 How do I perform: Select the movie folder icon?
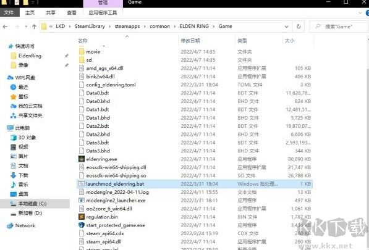(x=82, y=52)
